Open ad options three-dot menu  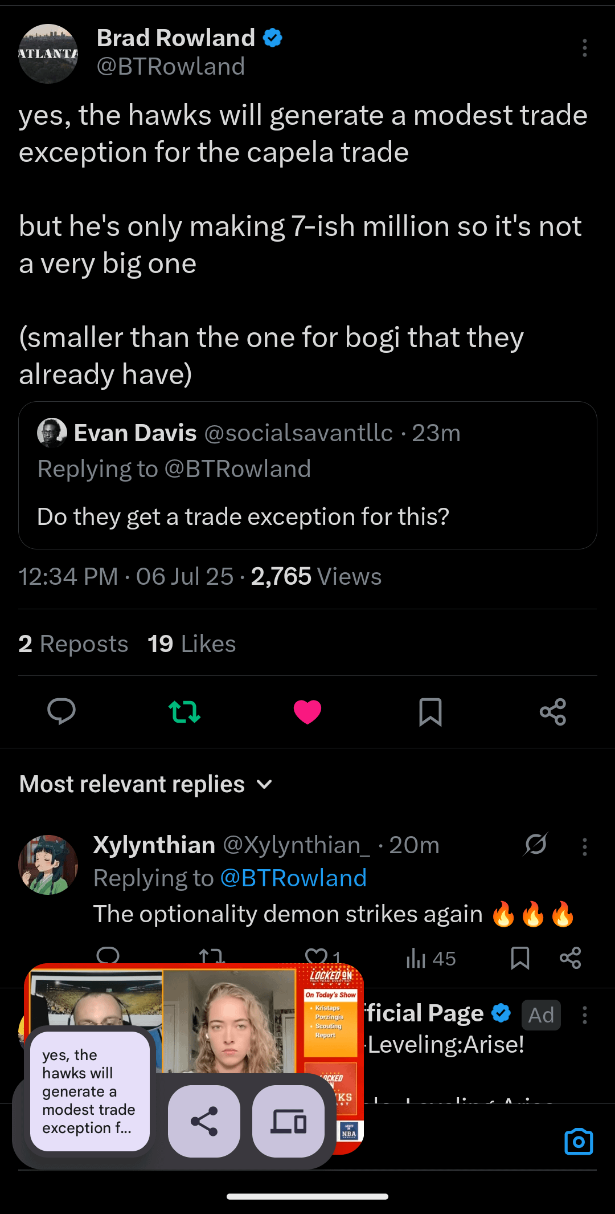pos(584,1015)
